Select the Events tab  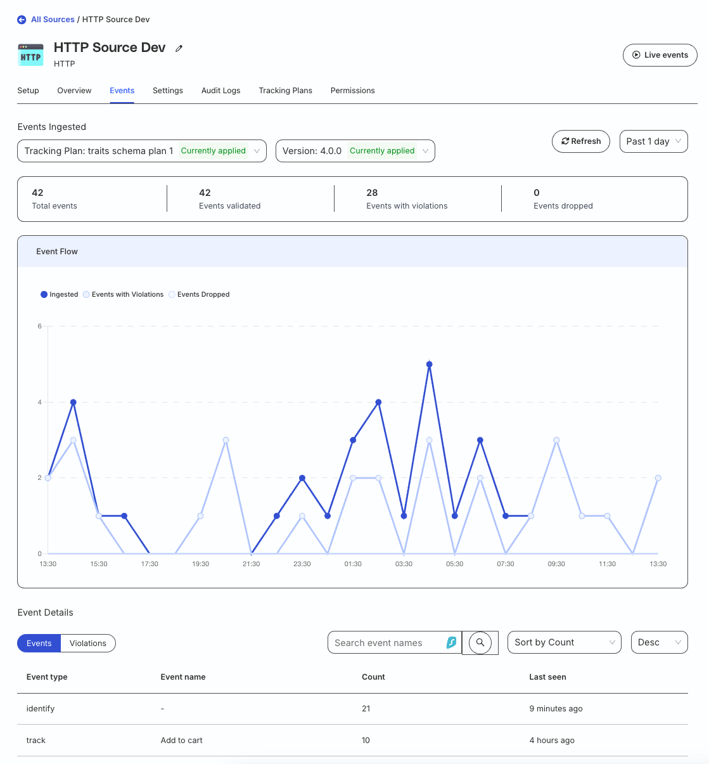[x=122, y=91]
